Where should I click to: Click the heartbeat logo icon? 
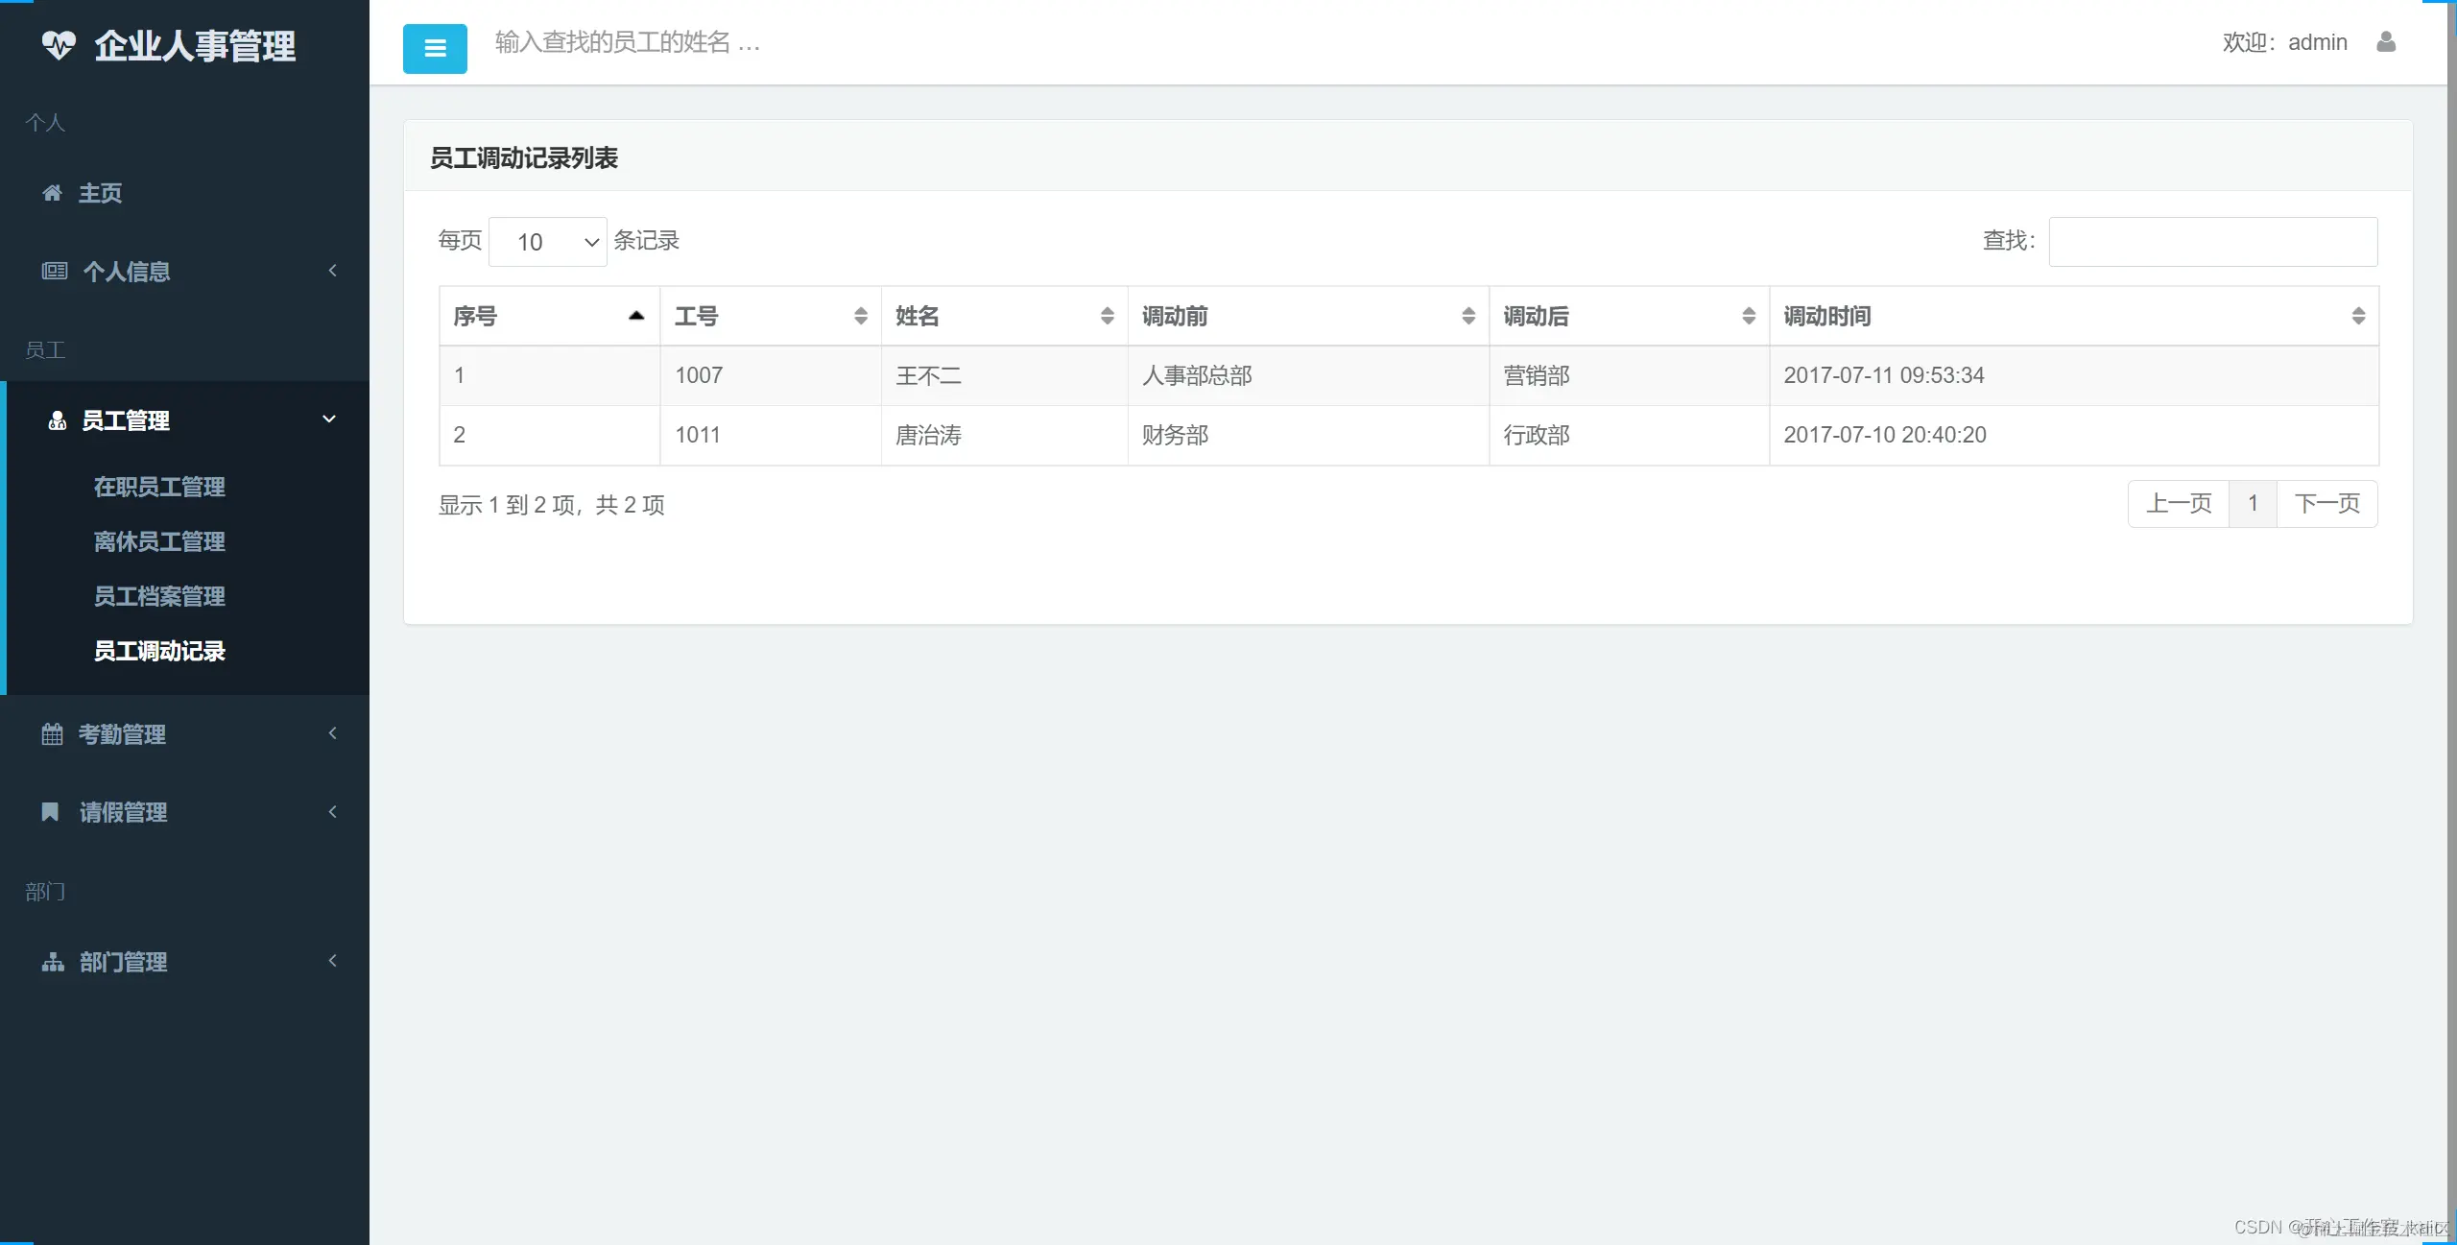pos(59,45)
